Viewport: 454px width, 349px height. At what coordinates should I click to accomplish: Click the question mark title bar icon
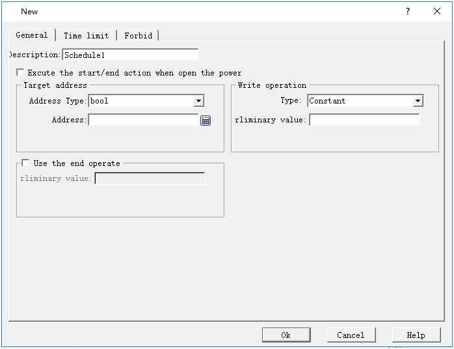click(408, 12)
